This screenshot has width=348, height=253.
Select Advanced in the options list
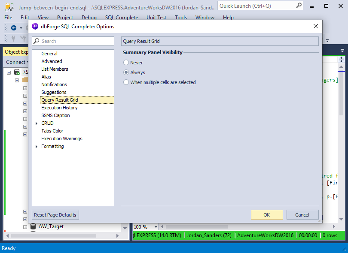[x=52, y=61]
